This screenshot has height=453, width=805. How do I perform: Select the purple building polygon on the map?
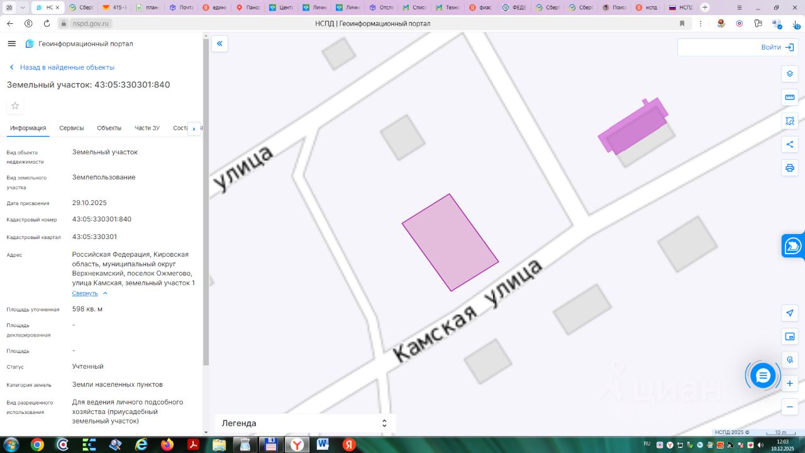point(633,125)
